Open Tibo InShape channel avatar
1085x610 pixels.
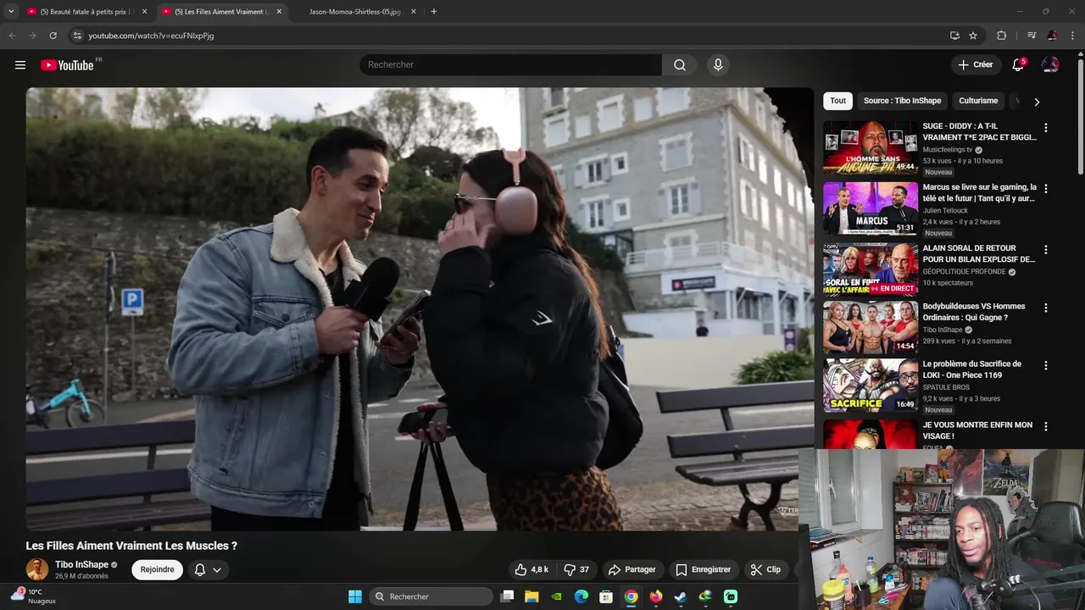tap(37, 569)
